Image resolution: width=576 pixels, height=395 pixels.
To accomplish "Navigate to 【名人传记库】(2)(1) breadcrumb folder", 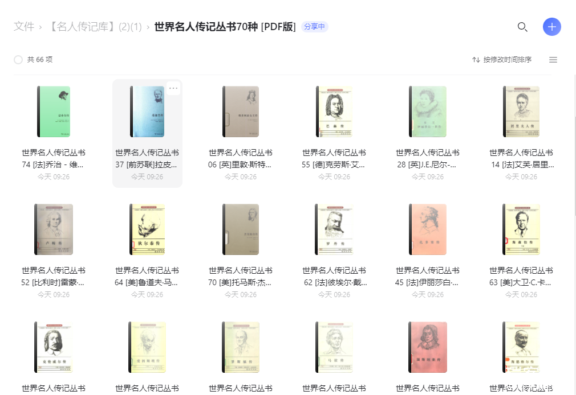I will click(95, 26).
